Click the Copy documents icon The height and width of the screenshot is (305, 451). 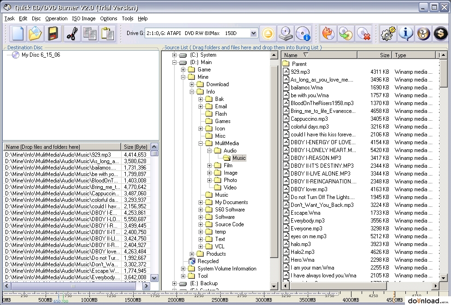point(90,33)
